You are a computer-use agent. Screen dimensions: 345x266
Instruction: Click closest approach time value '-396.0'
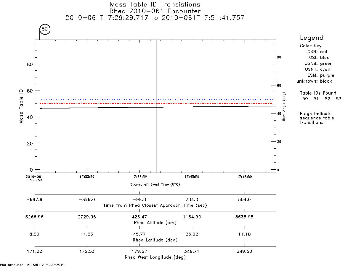coord(87,200)
